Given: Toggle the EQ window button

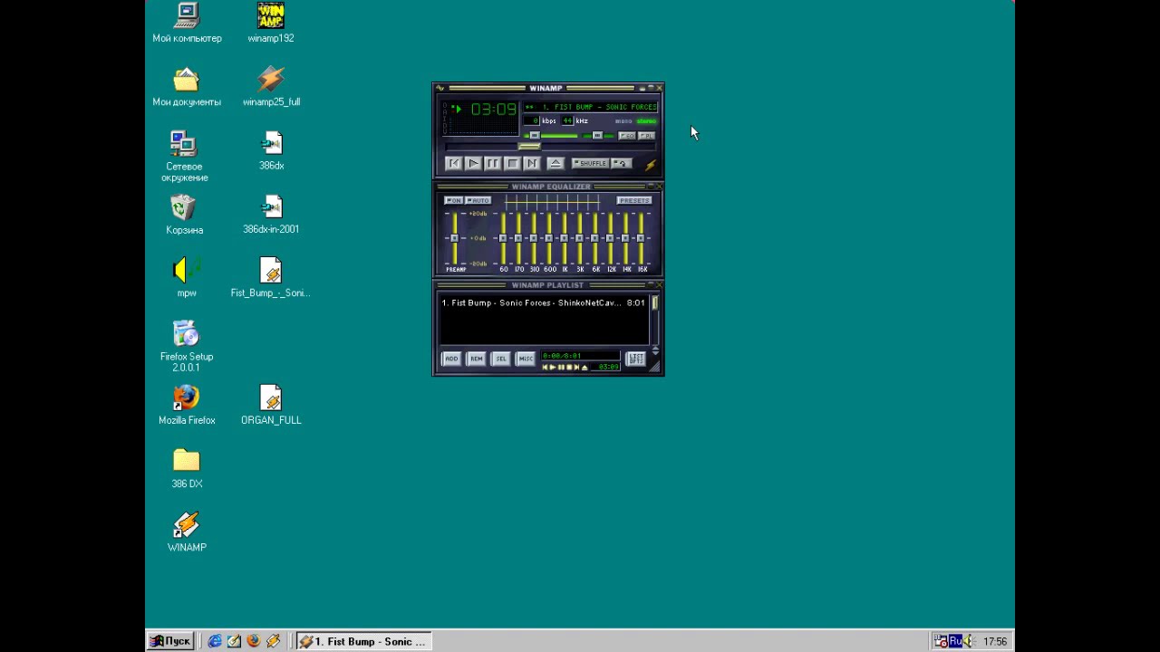Looking at the screenshot, I should (x=627, y=136).
